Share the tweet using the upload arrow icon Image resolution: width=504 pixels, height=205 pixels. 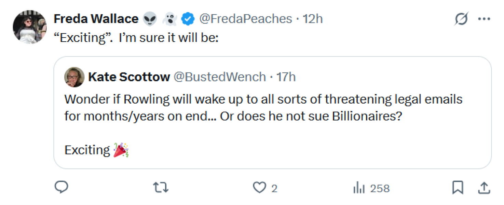pyautogui.click(x=484, y=187)
